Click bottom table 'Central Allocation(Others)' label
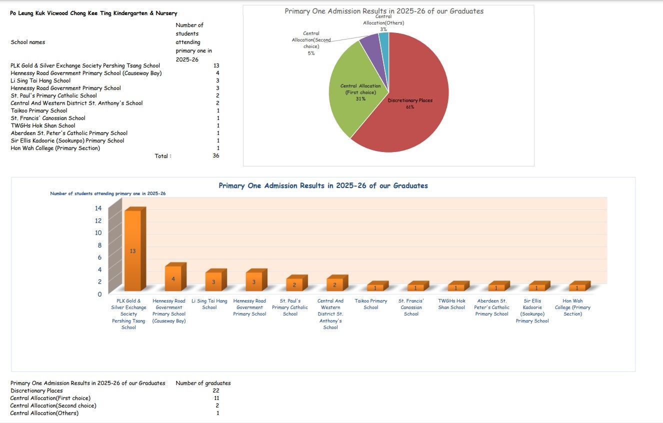Image resolution: width=663 pixels, height=423 pixels. click(44, 413)
